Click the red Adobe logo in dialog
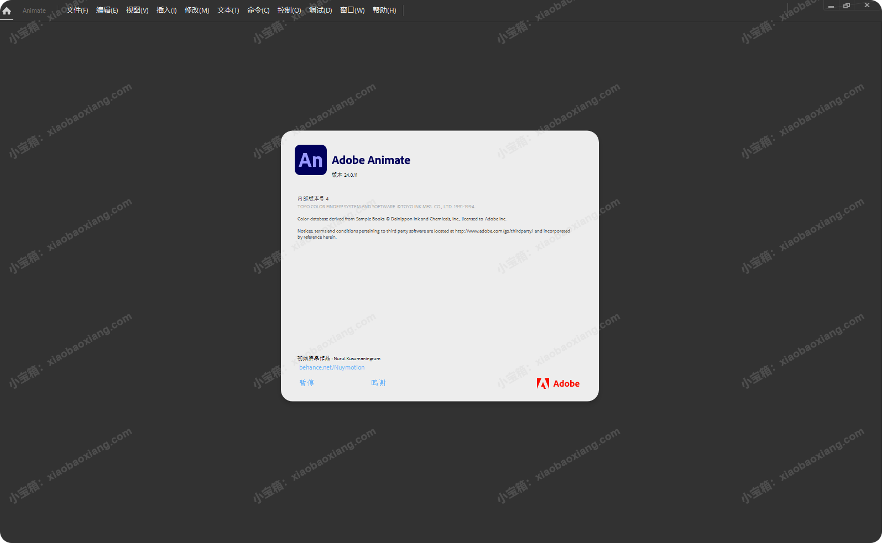Viewport: 882px width, 543px height. pyautogui.click(x=558, y=383)
